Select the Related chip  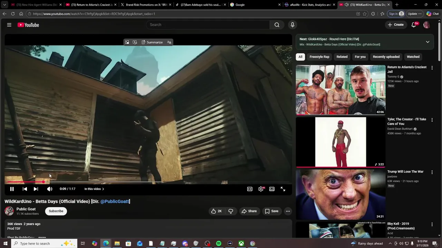coord(342,57)
